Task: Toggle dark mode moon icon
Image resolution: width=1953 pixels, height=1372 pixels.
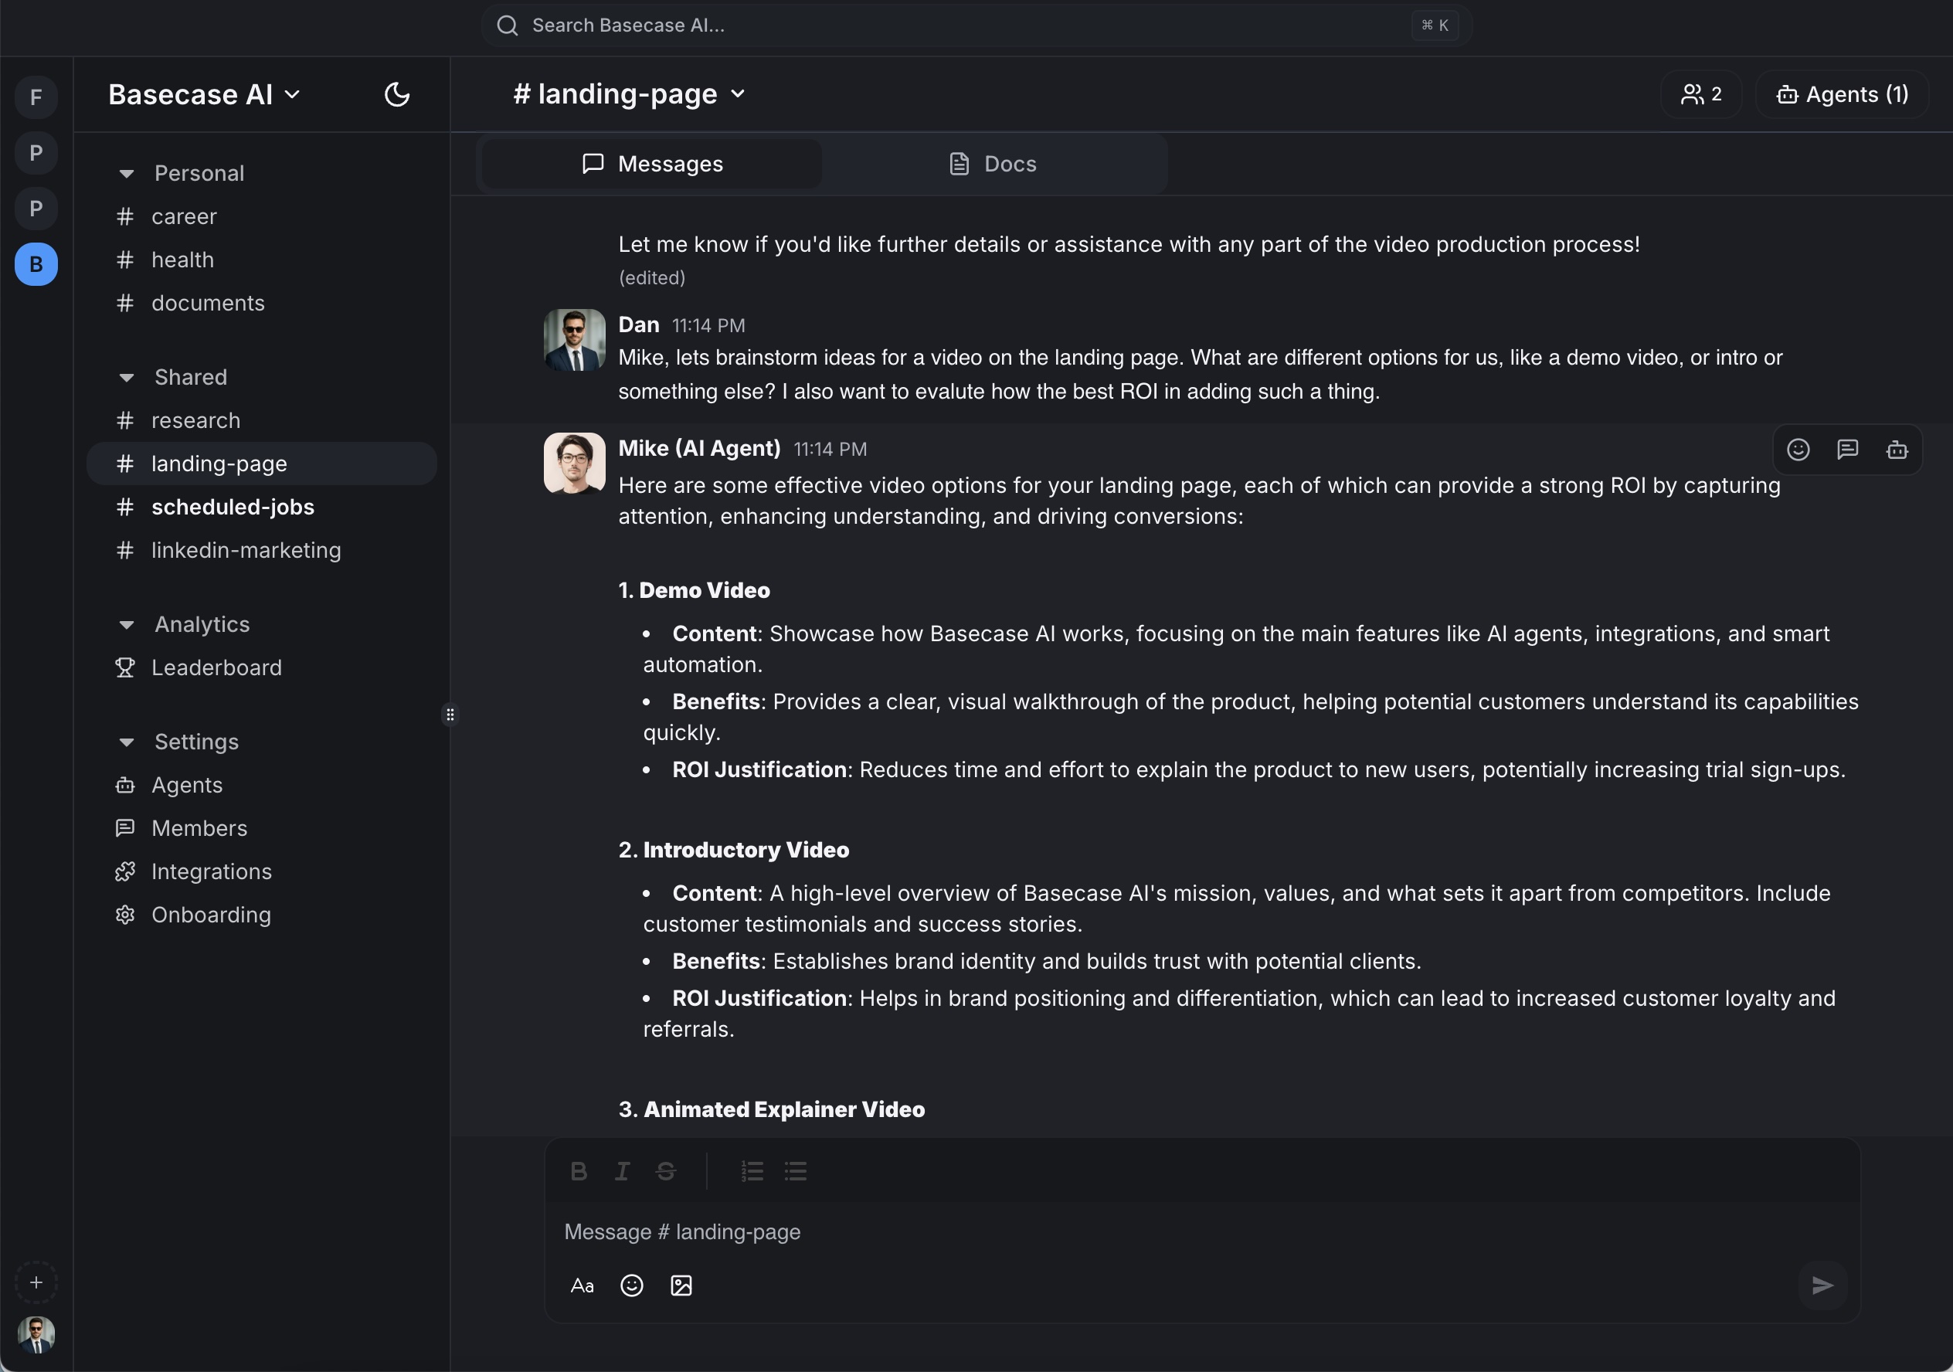Action: 396,94
